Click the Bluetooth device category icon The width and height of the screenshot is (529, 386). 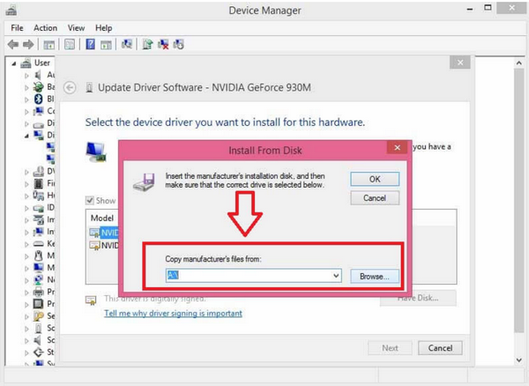38,99
